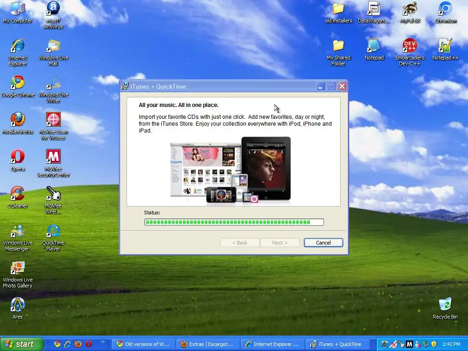Select the Chromium desktop shortcut

pos(445,12)
